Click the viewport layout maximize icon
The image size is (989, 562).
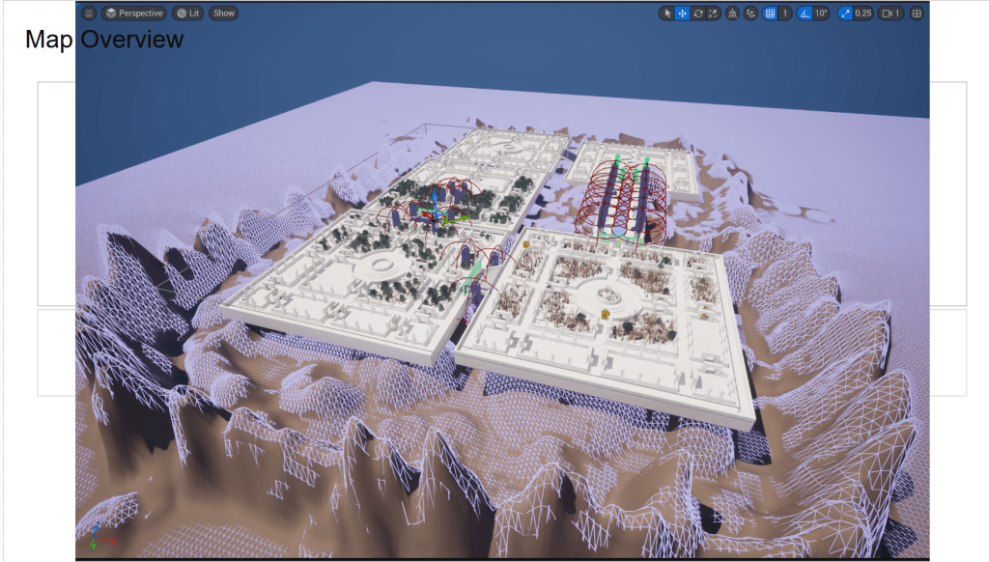point(917,14)
